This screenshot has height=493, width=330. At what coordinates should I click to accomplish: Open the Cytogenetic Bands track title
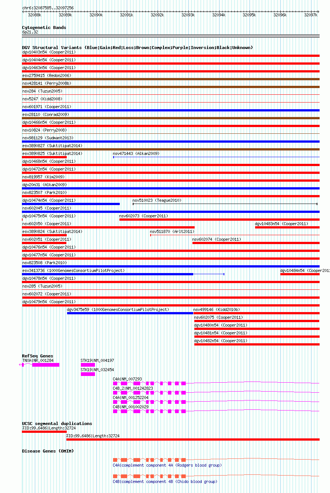click(x=44, y=27)
